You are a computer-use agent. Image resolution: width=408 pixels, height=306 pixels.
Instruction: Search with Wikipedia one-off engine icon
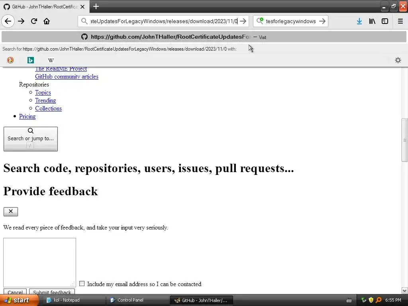pyautogui.click(x=51, y=60)
